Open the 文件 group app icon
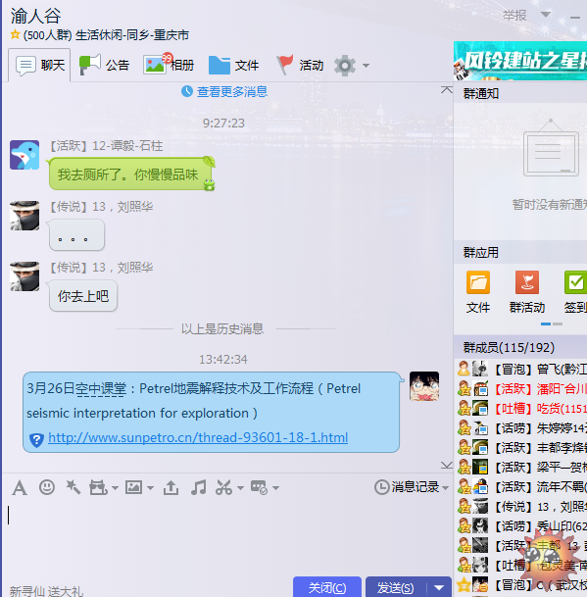This screenshot has width=587, height=597. coord(478,292)
